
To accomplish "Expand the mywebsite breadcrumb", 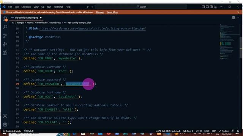I will pyautogui.click(x=42, y=23).
